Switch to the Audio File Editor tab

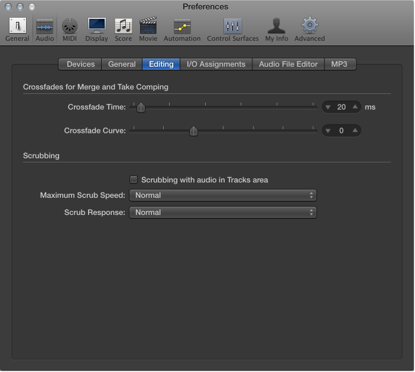click(x=288, y=64)
